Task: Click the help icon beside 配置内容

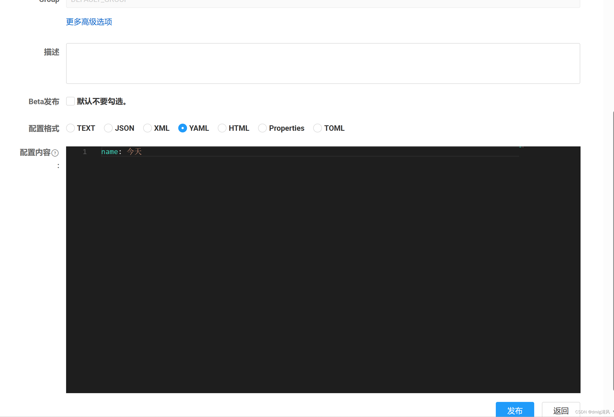Action: click(x=55, y=153)
